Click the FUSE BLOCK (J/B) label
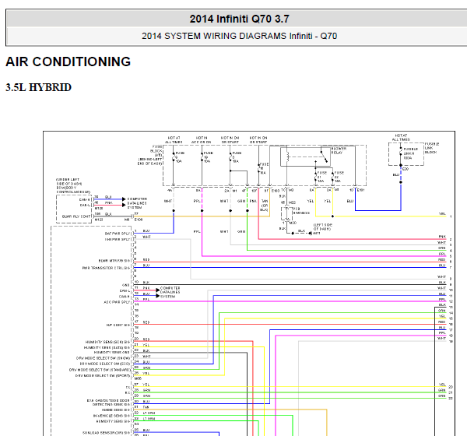 [x=157, y=151]
